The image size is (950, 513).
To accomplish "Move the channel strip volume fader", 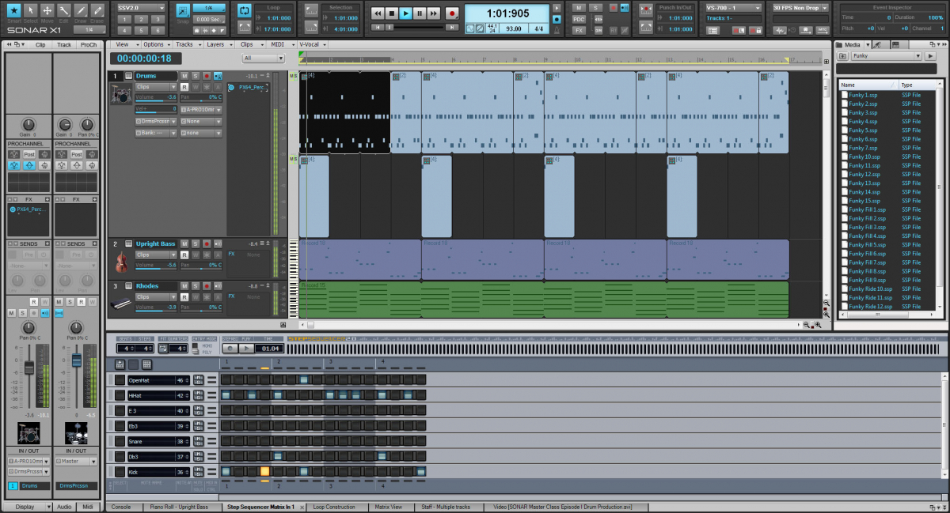I will (28, 367).
